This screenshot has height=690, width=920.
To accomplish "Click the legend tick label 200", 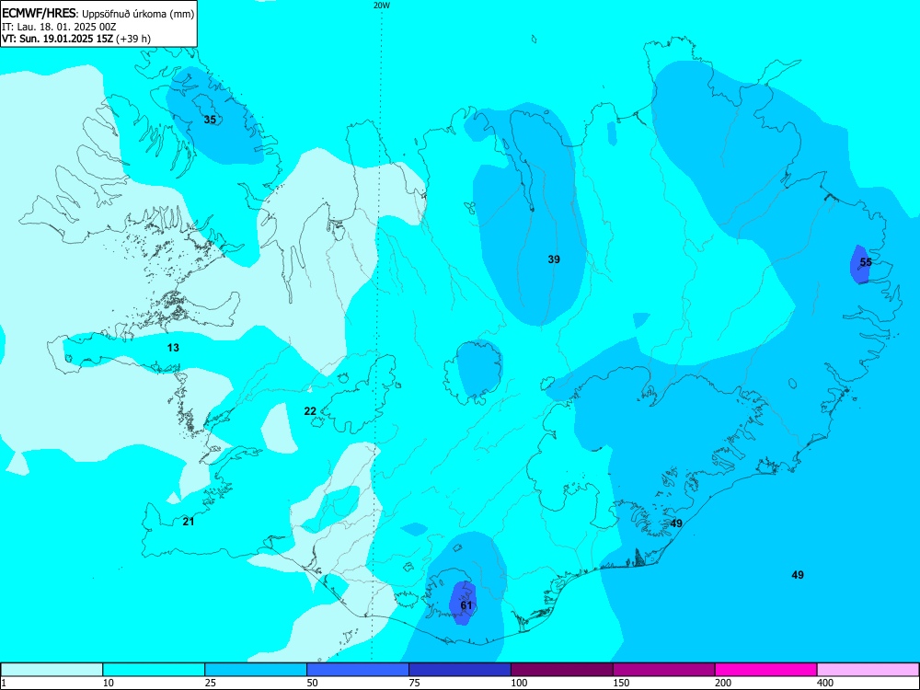I will coord(723,683).
